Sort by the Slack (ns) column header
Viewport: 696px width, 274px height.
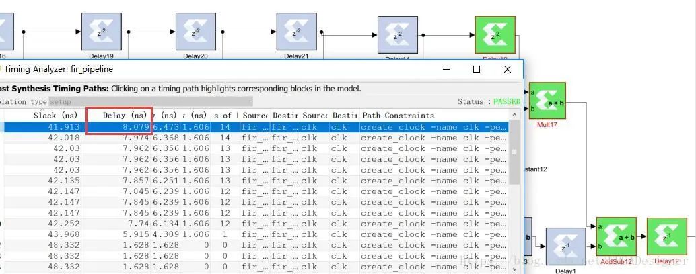coord(54,116)
